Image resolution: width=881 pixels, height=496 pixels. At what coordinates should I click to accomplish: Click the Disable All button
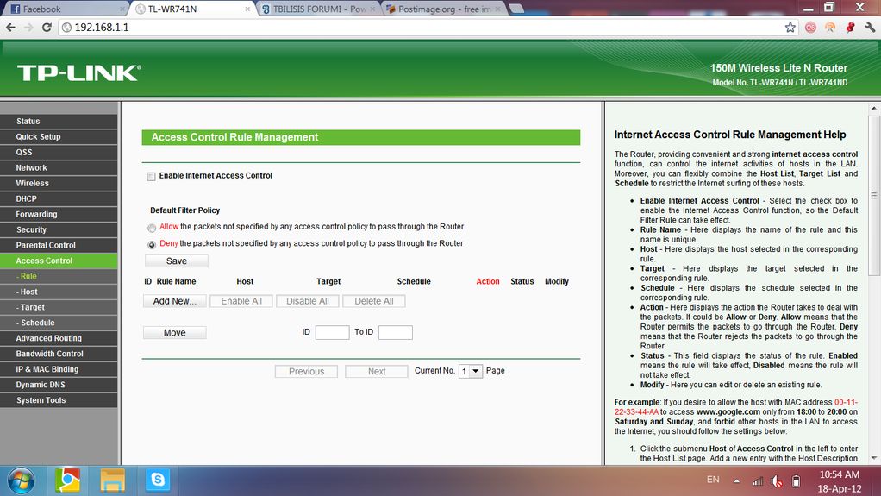click(308, 301)
